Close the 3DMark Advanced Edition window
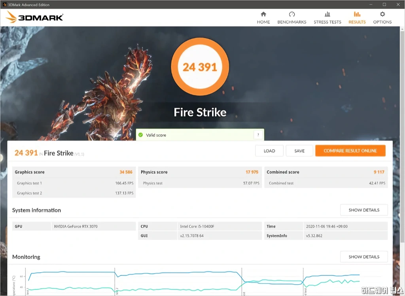This screenshot has width=405, height=296. click(x=398, y=4)
